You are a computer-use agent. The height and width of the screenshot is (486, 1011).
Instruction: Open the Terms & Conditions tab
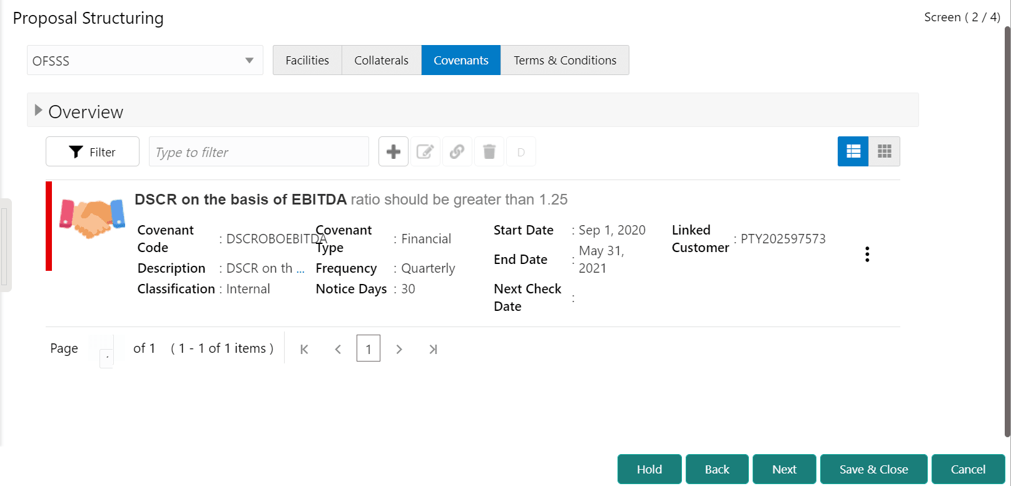point(565,60)
